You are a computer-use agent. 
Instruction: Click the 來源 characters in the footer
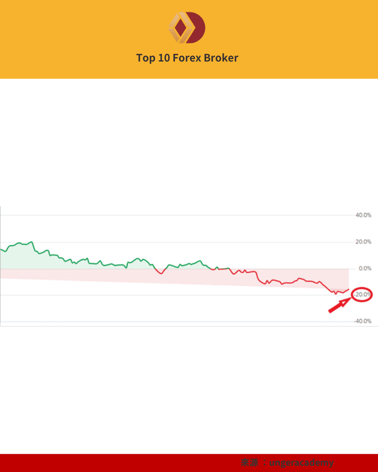click(249, 463)
